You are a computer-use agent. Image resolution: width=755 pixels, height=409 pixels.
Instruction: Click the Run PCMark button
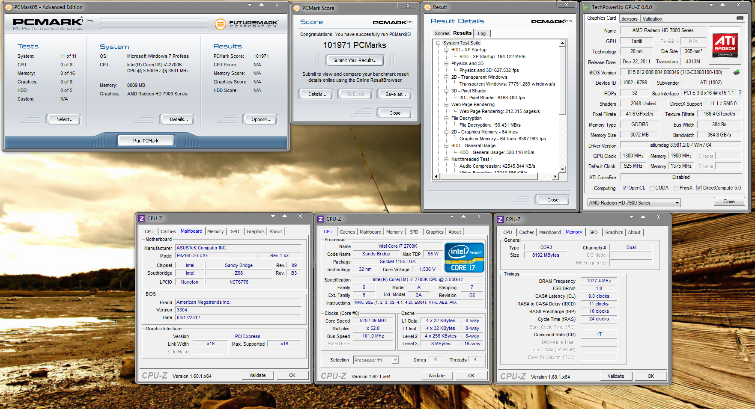click(146, 140)
